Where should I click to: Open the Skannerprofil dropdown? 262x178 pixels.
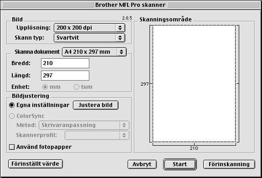tap(97, 135)
